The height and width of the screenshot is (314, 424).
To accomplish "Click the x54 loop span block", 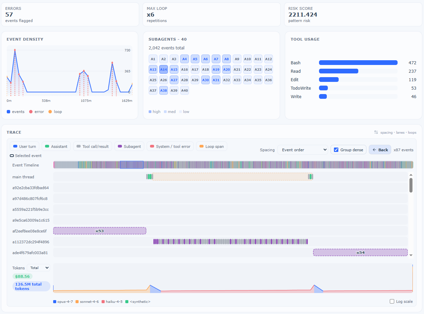I will (360, 252).
